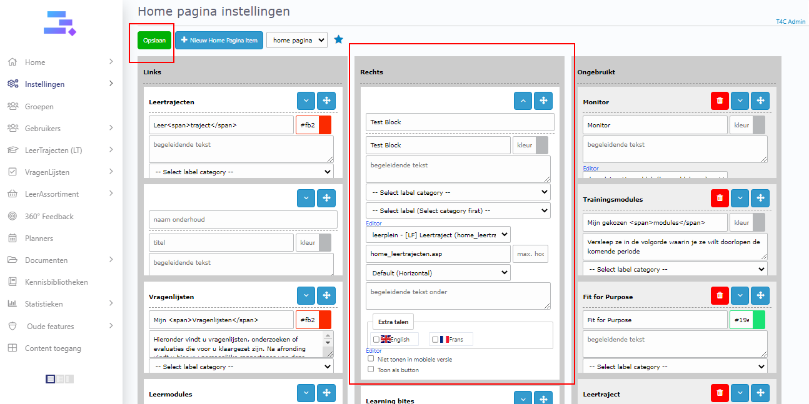Delete the Monitor block with trash icon
Screen dimensions: 809x404
point(720,101)
